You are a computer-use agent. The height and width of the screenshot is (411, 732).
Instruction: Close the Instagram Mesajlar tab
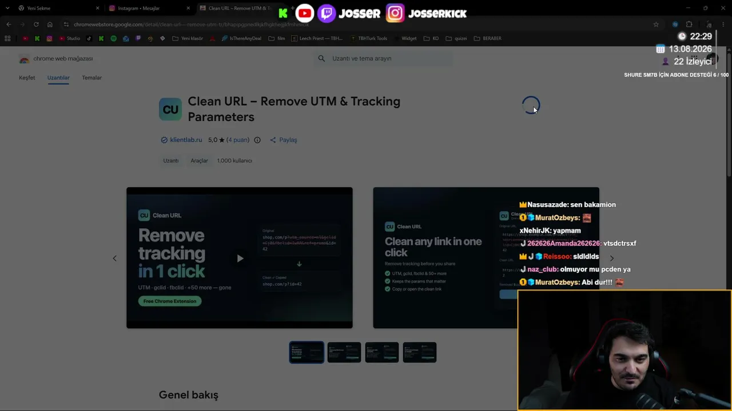[x=188, y=8]
